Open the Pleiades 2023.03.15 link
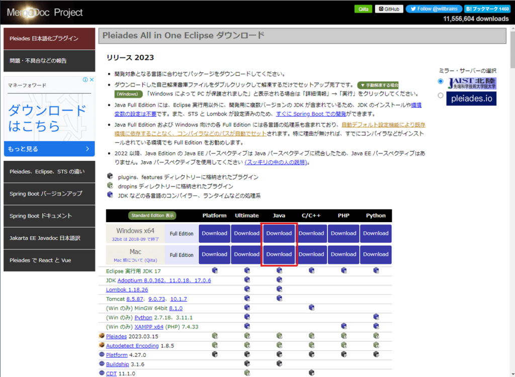 pos(116,337)
